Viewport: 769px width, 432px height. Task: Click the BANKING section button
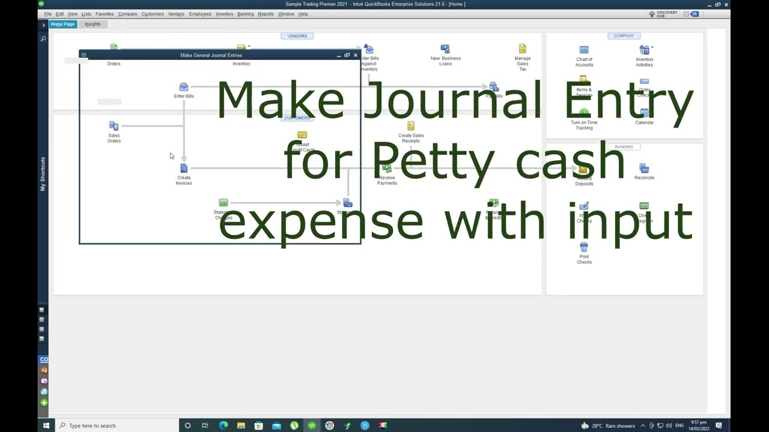coord(624,146)
